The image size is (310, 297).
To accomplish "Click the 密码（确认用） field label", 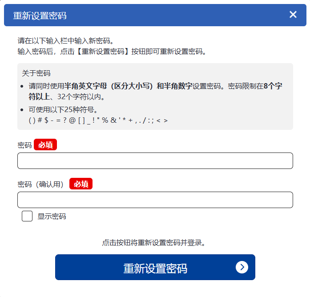I will coord(41,184).
